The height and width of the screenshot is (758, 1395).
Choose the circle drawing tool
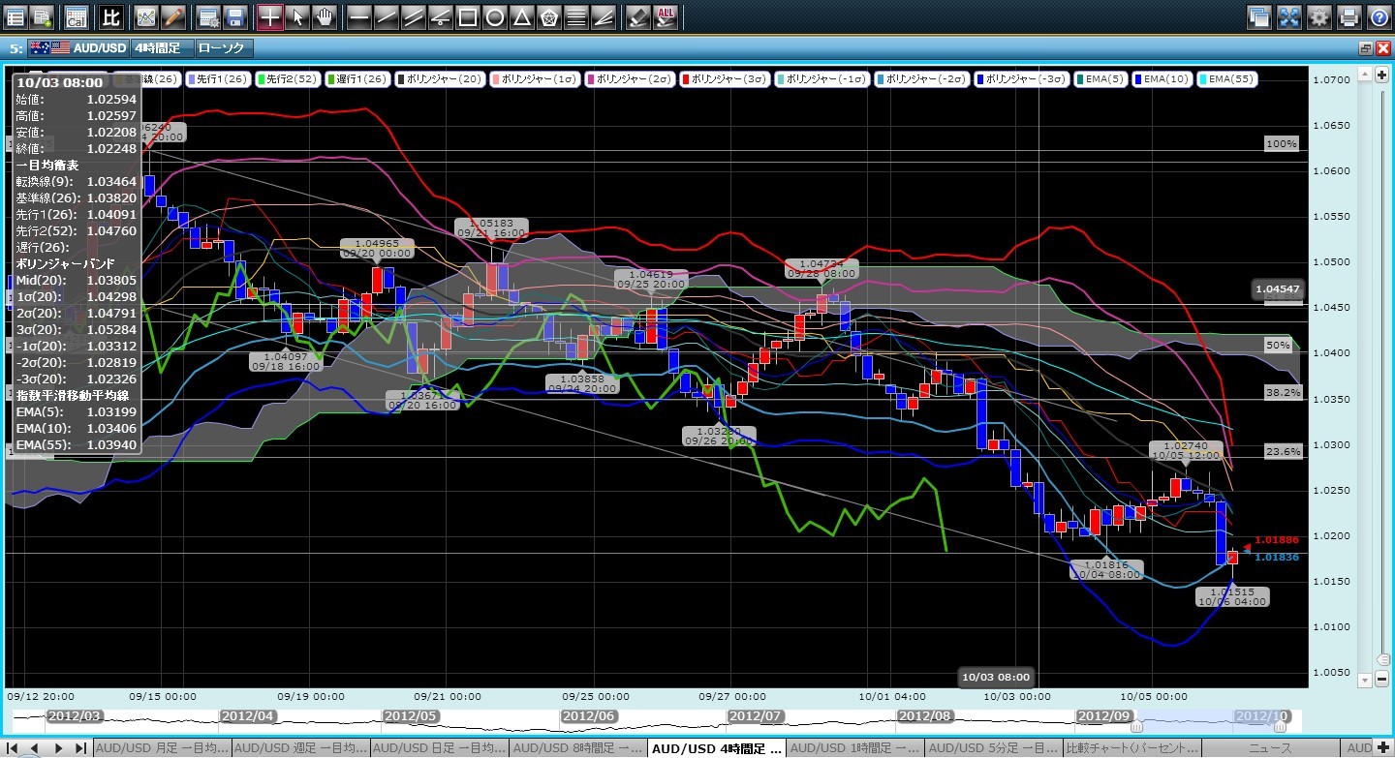tap(495, 16)
